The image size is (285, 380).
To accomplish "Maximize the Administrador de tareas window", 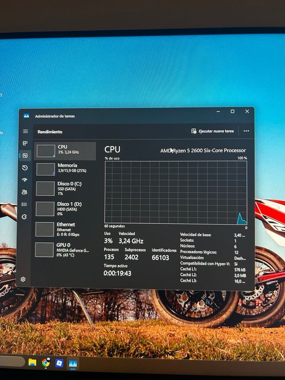I will coord(232,111).
